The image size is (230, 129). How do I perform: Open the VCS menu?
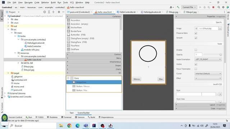click(x=72, y=3)
